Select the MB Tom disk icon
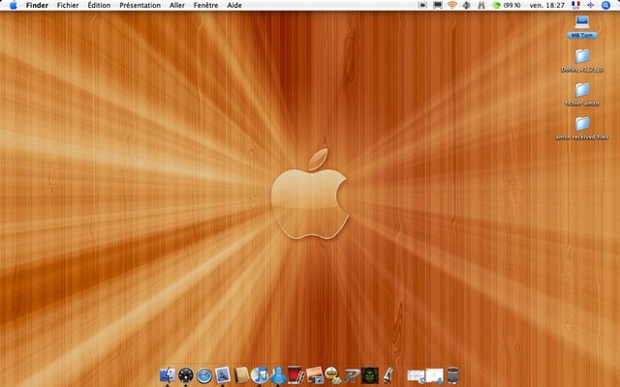Image resolution: width=620 pixels, height=387 pixels. (x=581, y=26)
